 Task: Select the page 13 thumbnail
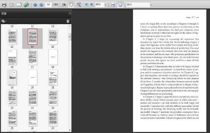click(12, 37)
